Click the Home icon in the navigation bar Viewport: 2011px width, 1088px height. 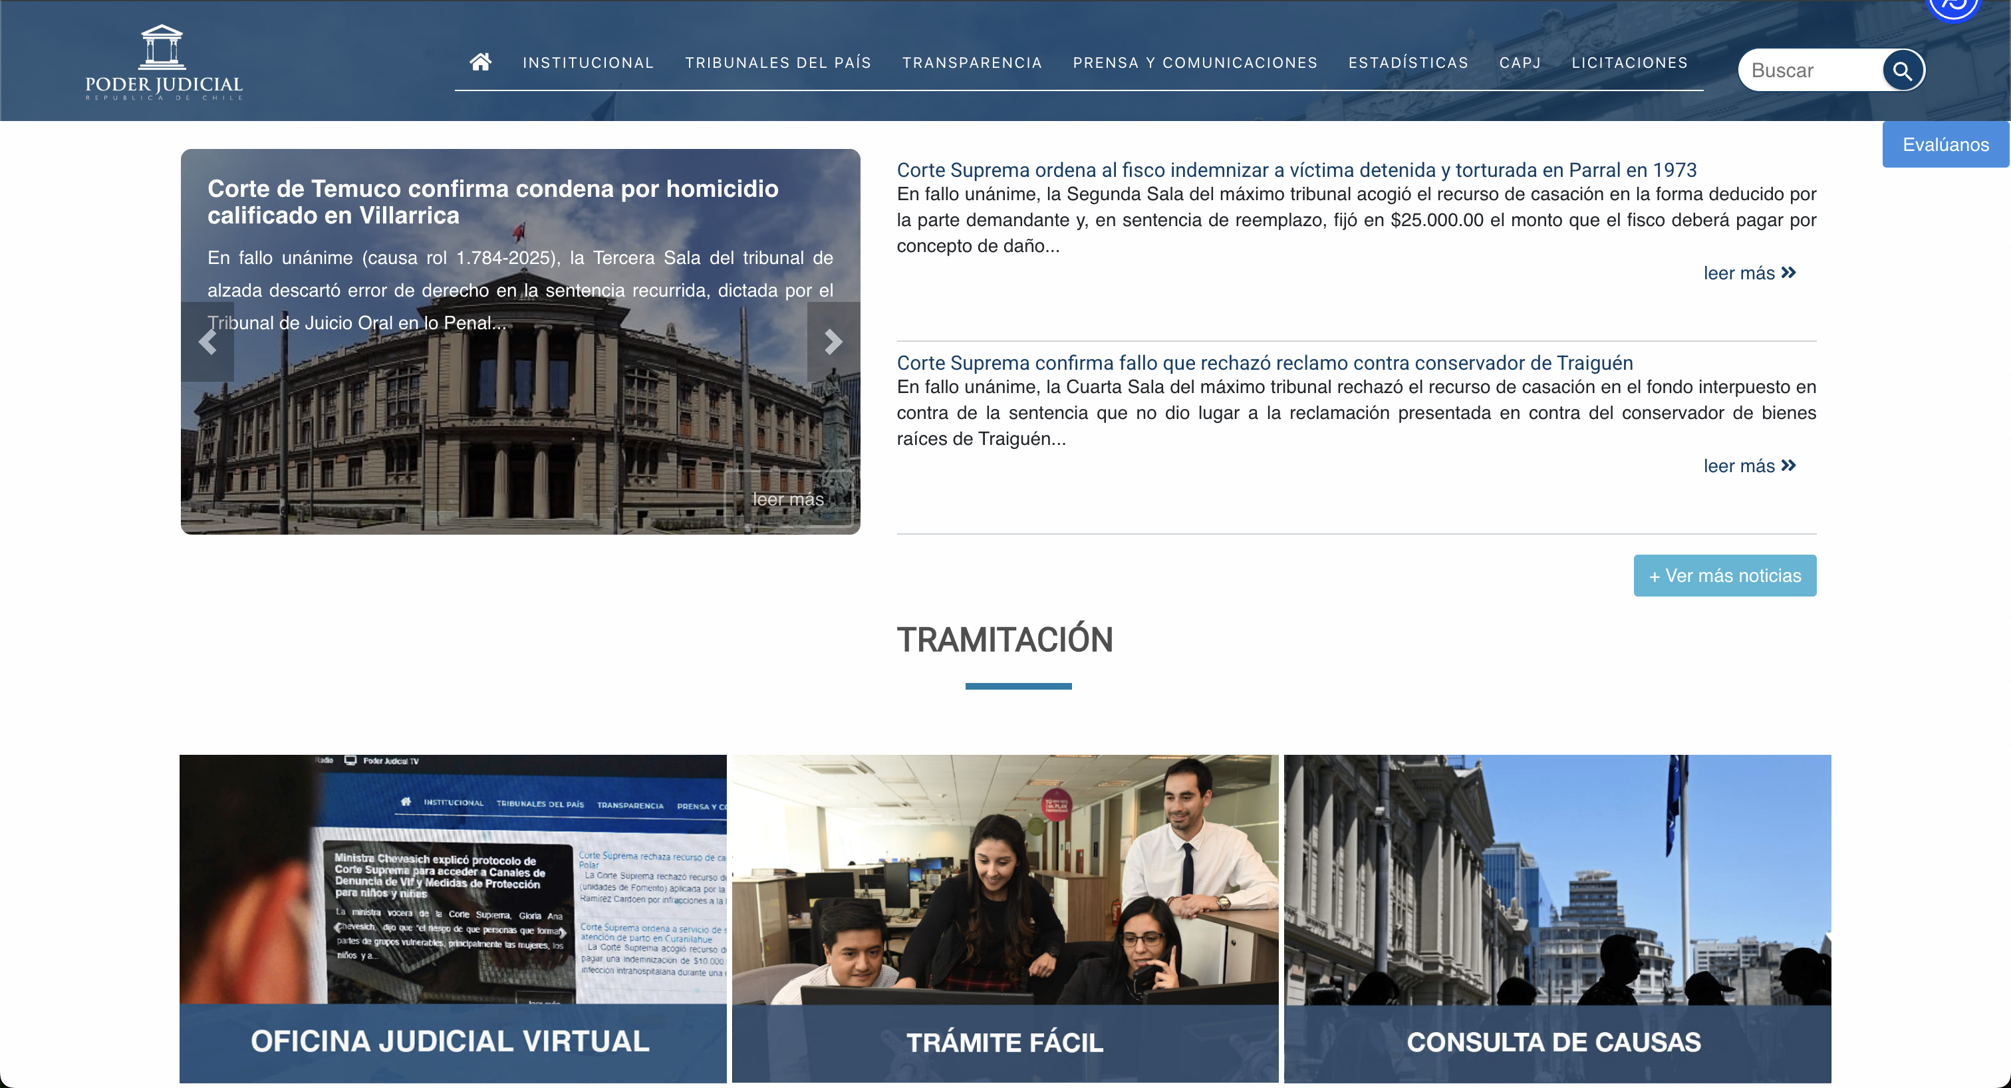(480, 63)
